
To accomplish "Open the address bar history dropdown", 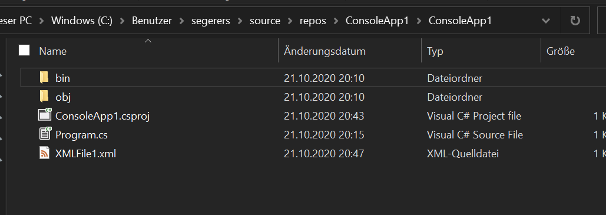I will tap(546, 21).
